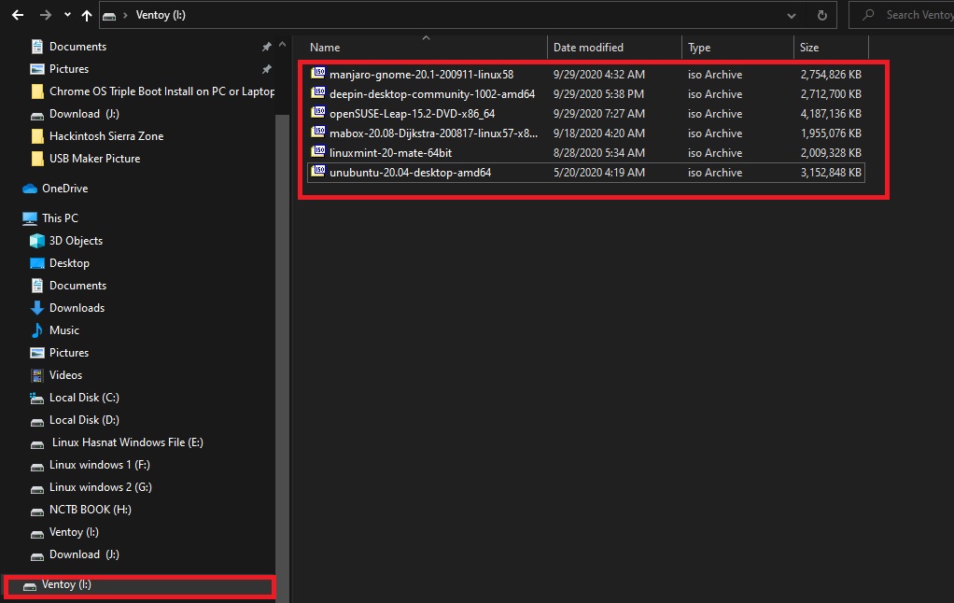Click the navigation pane scrollbar thumb
954x603 pixels.
click(282, 358)
